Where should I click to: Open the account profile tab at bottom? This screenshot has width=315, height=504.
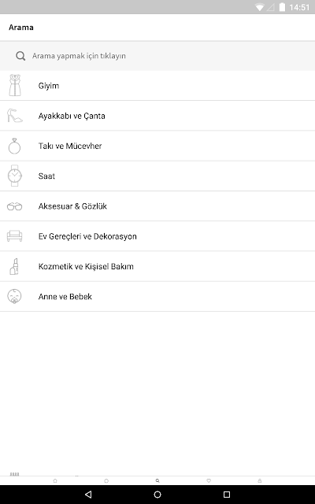click(x=260, y=481)
